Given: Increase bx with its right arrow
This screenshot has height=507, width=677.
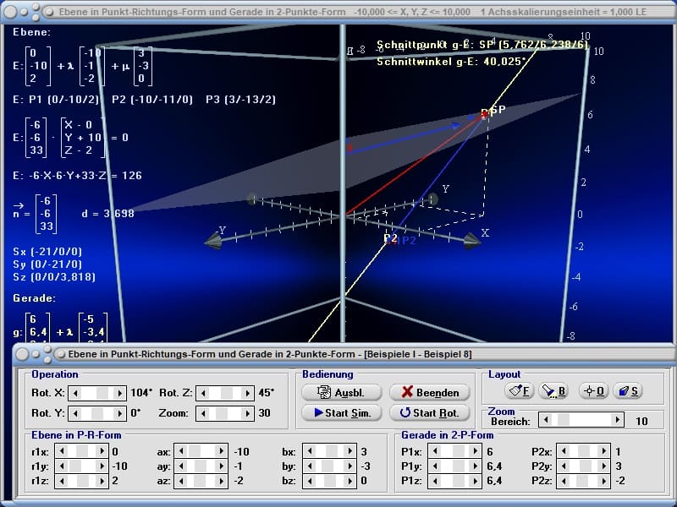Looking at the screenshot, I should pos(350,451).
